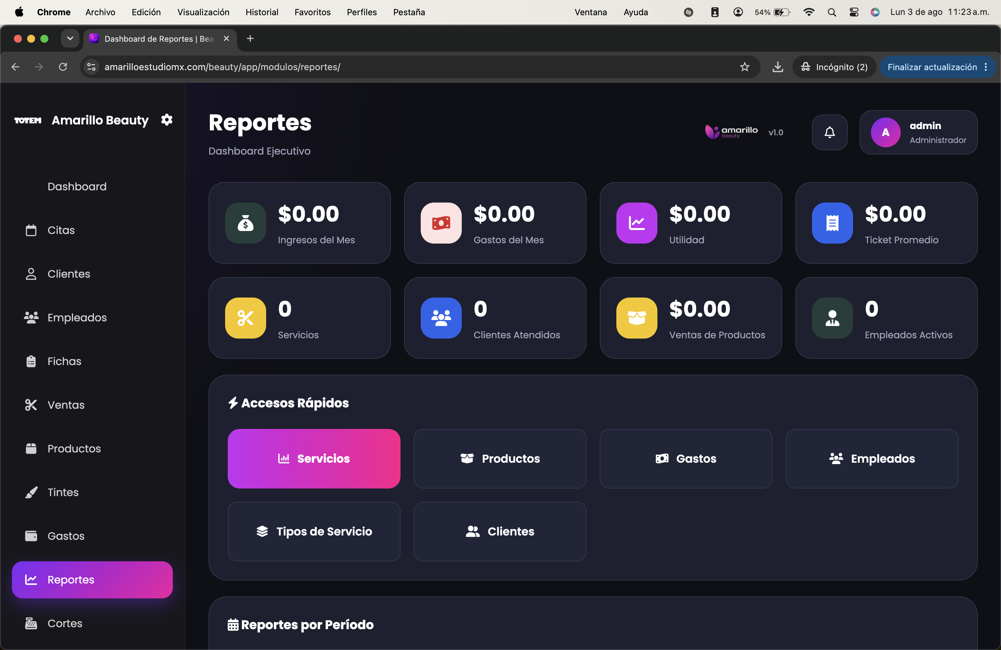Click the admin avatar circle

(x=885, y=132)
